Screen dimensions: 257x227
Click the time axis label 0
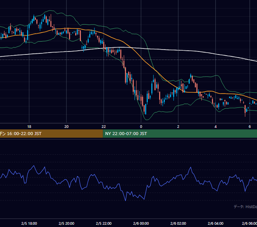(141, 127)
